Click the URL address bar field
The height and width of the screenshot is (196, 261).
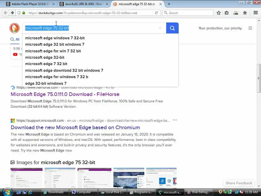click(90, 13)
